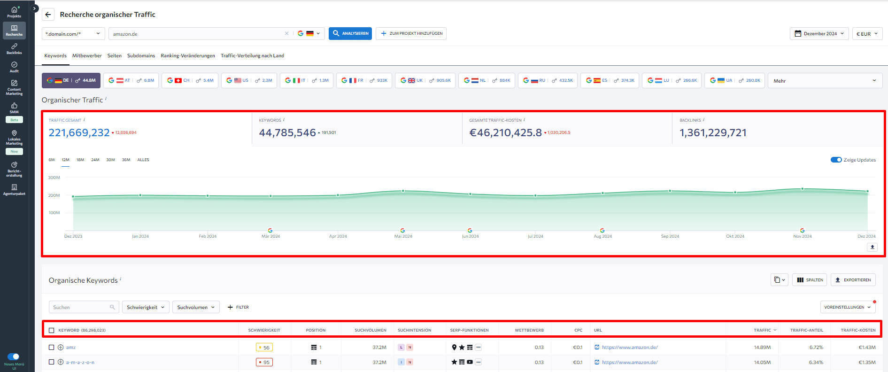This screenshot has width=888, height=372.
Task: Check the select-all Keyword header checkbox
Action: pyautogui.click(x=52, y=330)
